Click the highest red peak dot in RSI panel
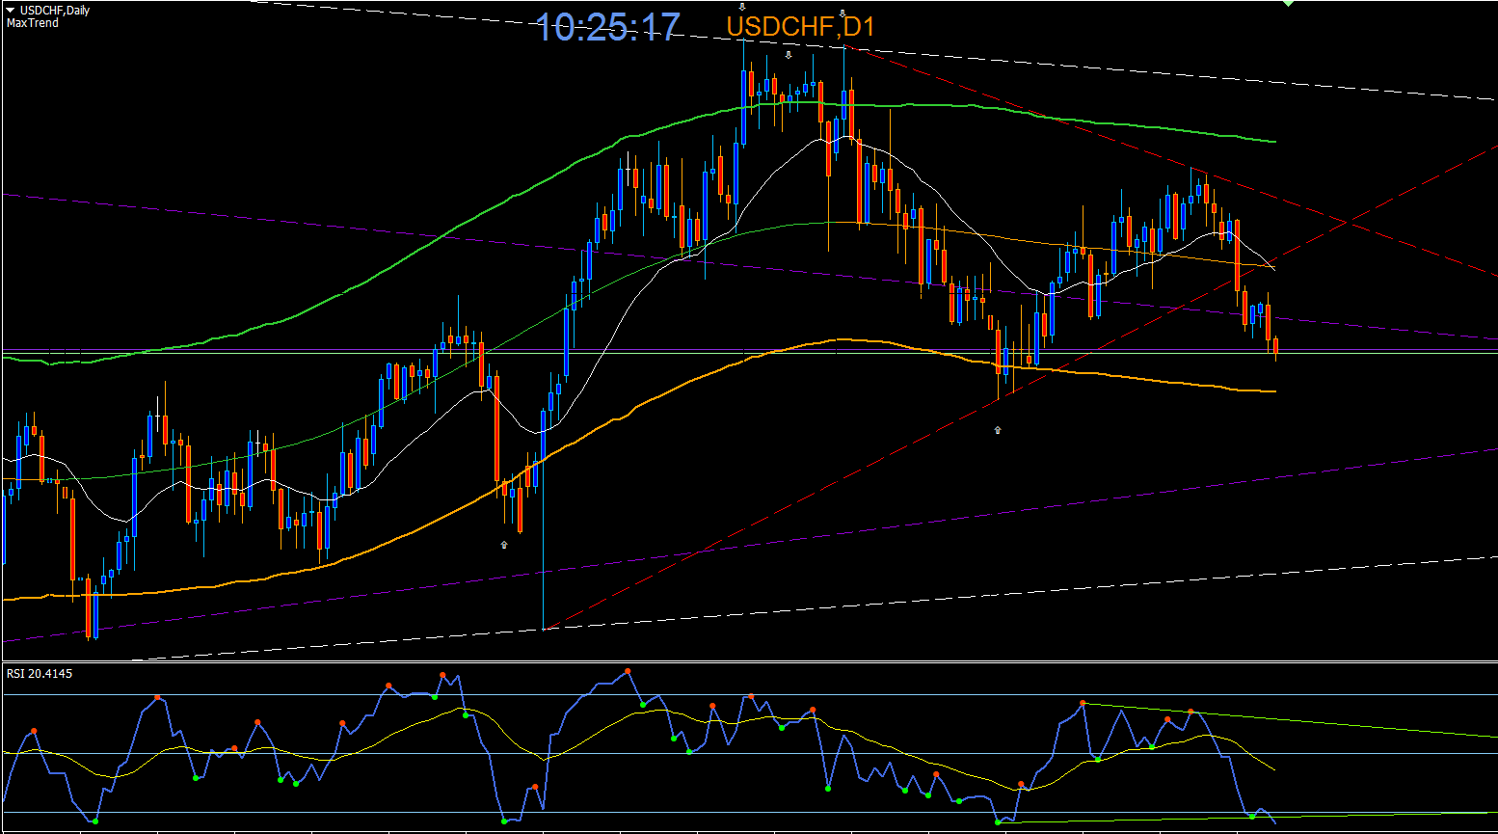 [x=628, y=671]
